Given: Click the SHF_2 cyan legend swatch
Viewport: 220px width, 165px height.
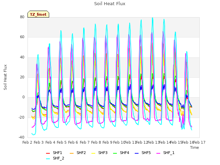Looking at the screenshot, I should (48, 159).
